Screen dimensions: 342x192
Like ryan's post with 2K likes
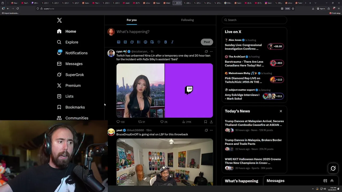[x=164, y=122]
